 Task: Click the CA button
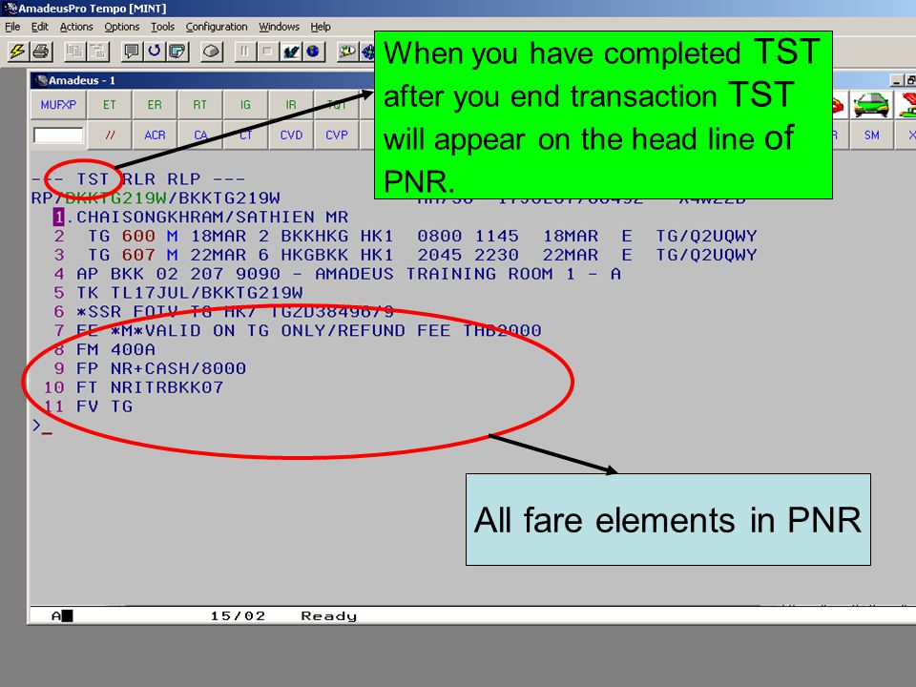click(199, 135)
